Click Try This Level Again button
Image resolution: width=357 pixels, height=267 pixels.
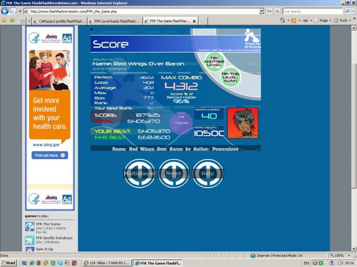click(230, 77)
